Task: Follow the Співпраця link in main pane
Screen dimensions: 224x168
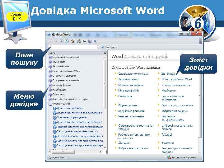Action: (125, 96)
